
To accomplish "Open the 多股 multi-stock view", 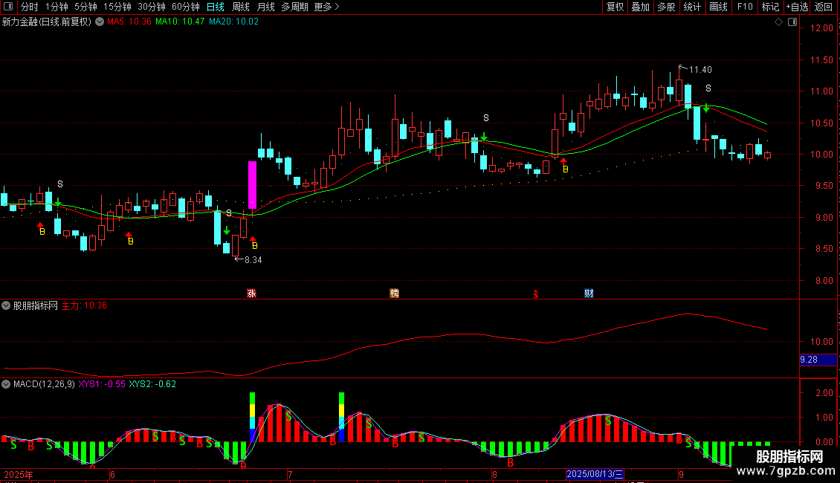I will tap(666, 7).
